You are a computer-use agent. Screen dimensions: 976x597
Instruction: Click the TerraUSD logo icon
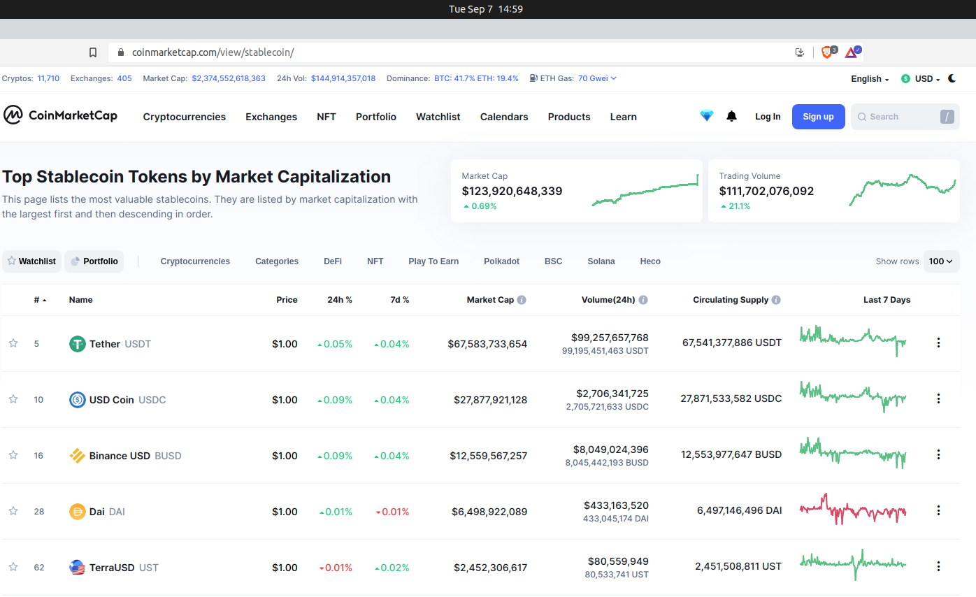[78, 568]
